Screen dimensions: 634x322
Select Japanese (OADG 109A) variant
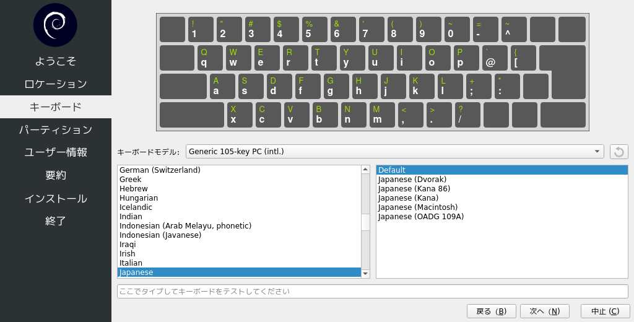click(x=420, y=217)
